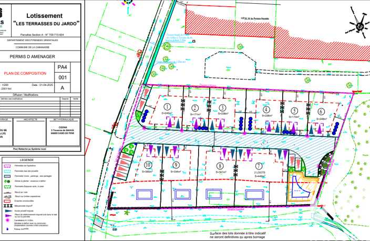This screenshot has height=241, width=370.
Task: Select circled lot number 7
Action: pos(259,166)
